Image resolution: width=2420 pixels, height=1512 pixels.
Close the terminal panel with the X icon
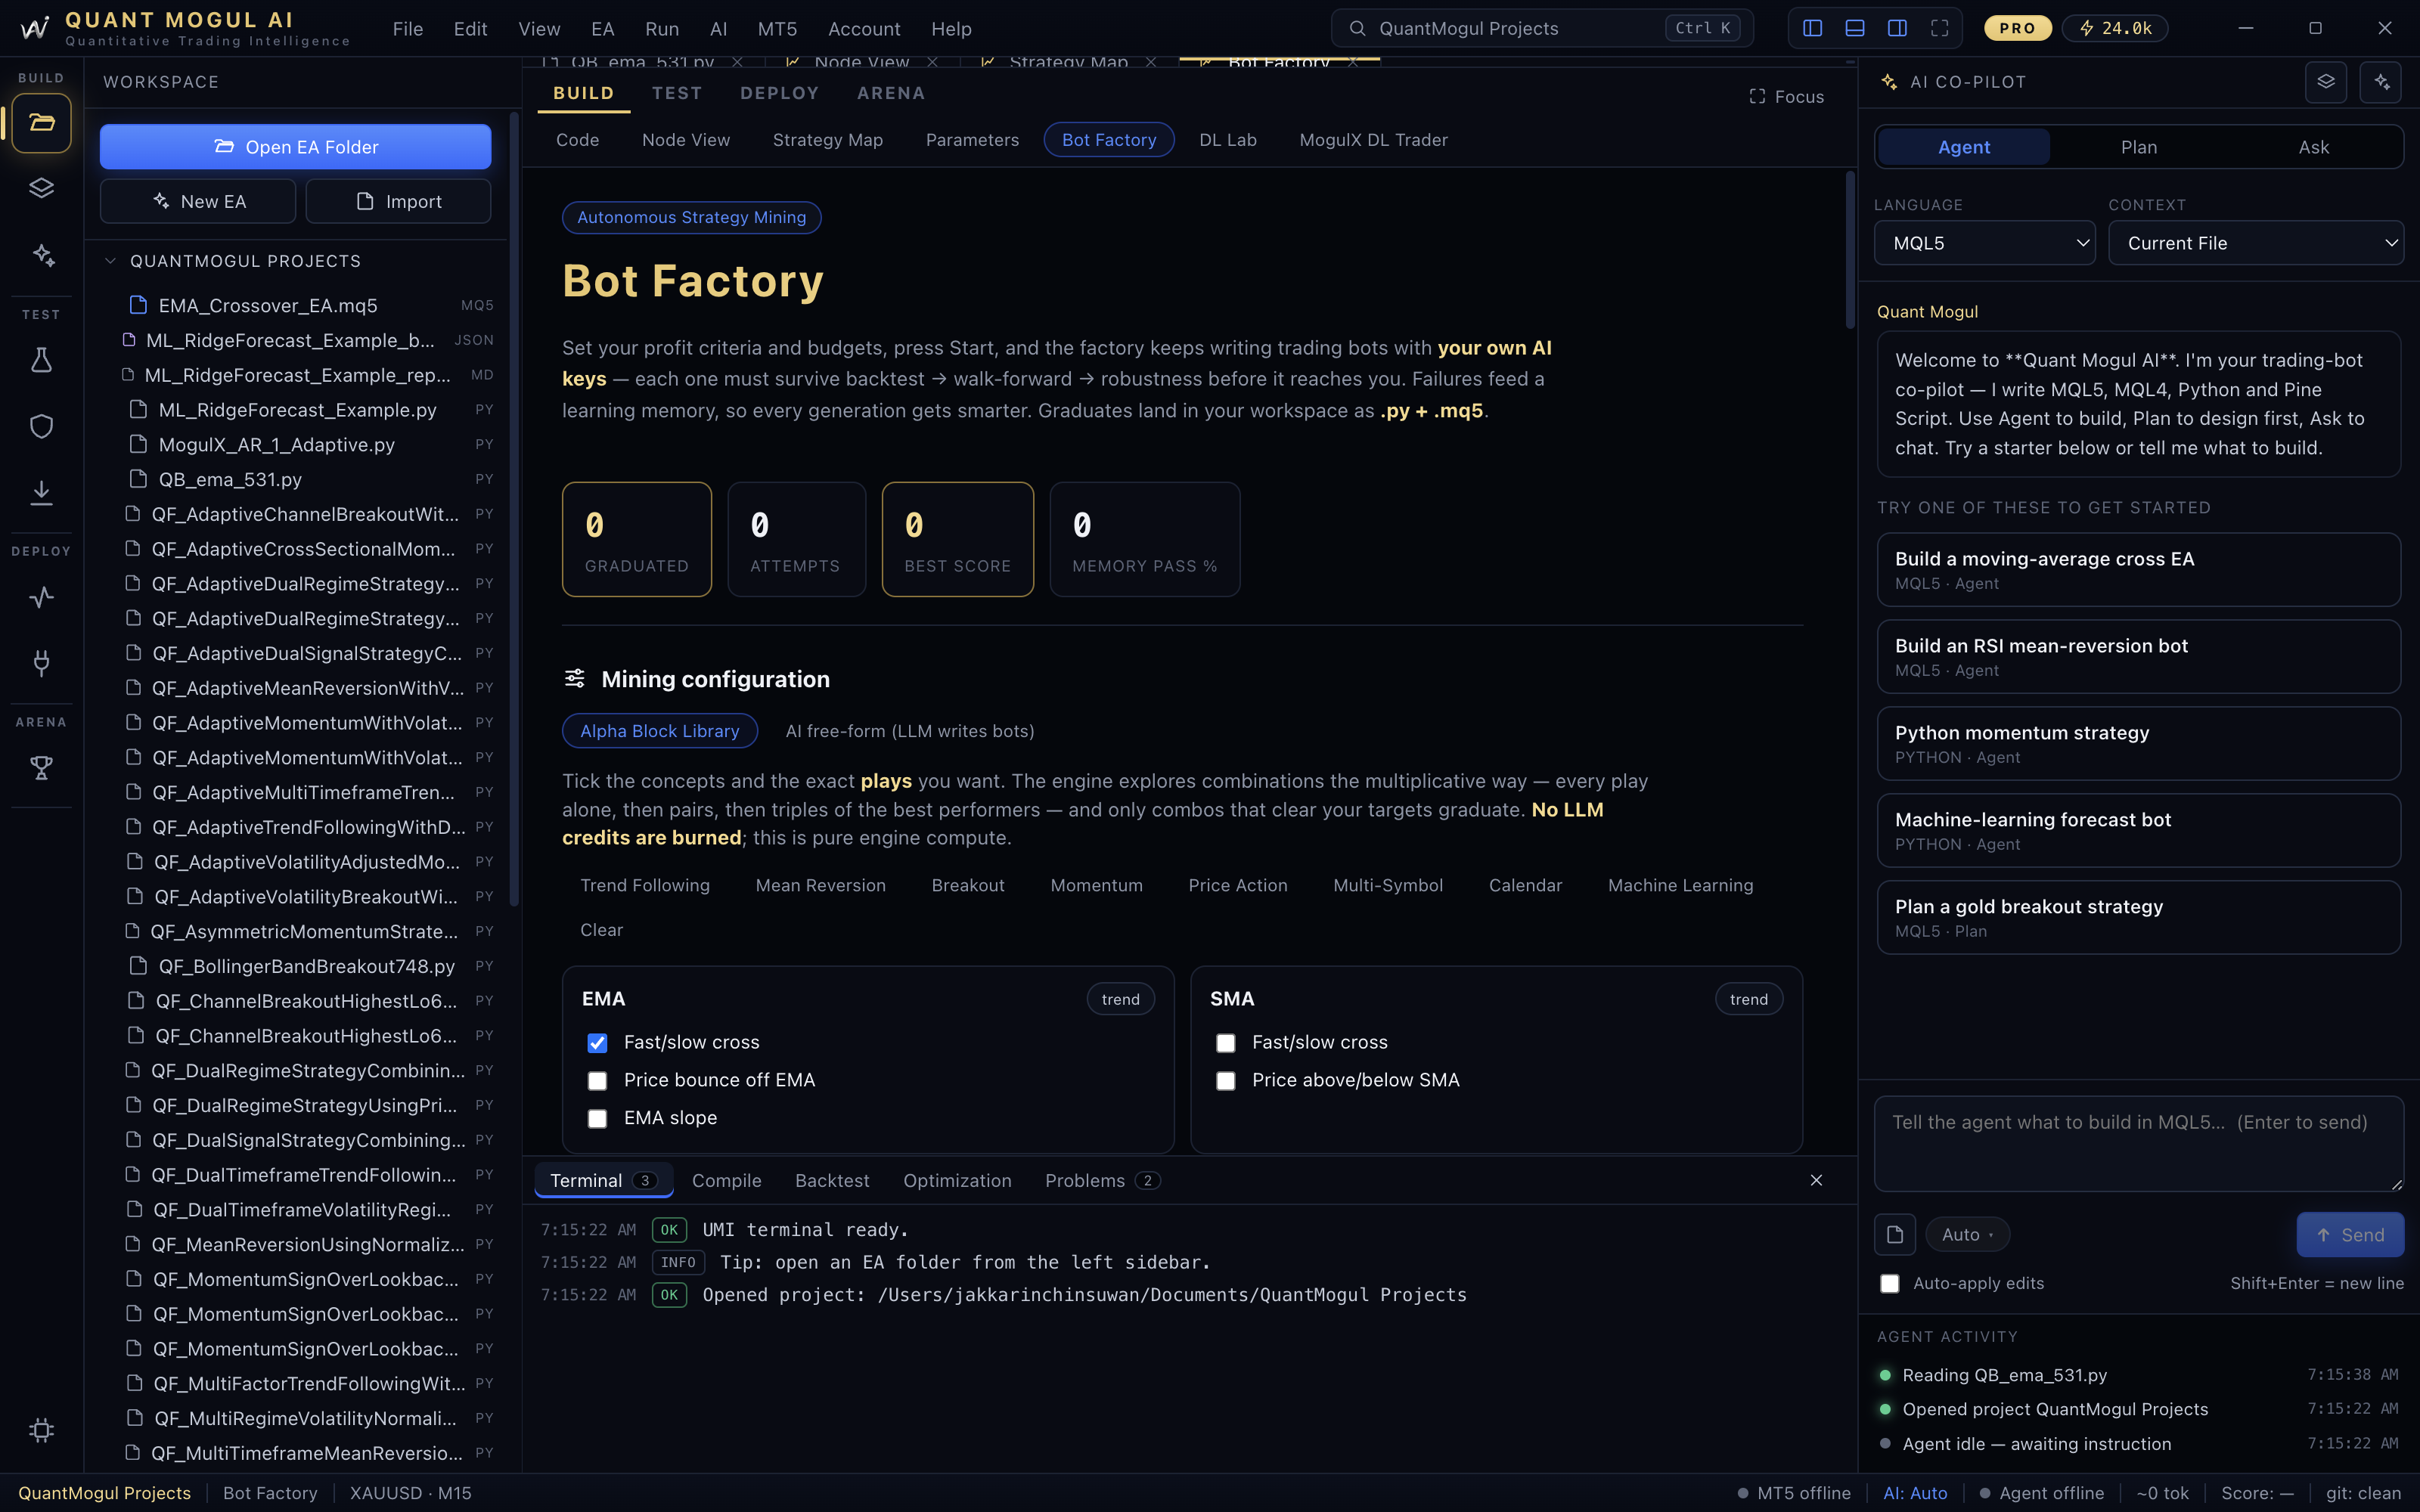tap(1816, 1181)
